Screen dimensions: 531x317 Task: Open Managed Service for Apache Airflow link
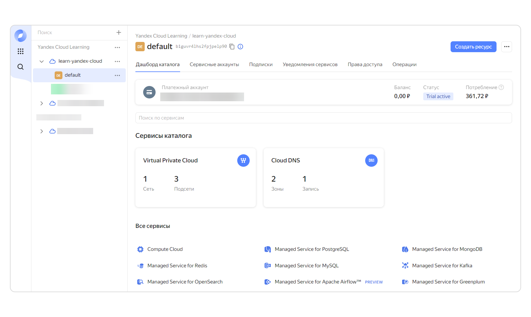click(318, 282)
